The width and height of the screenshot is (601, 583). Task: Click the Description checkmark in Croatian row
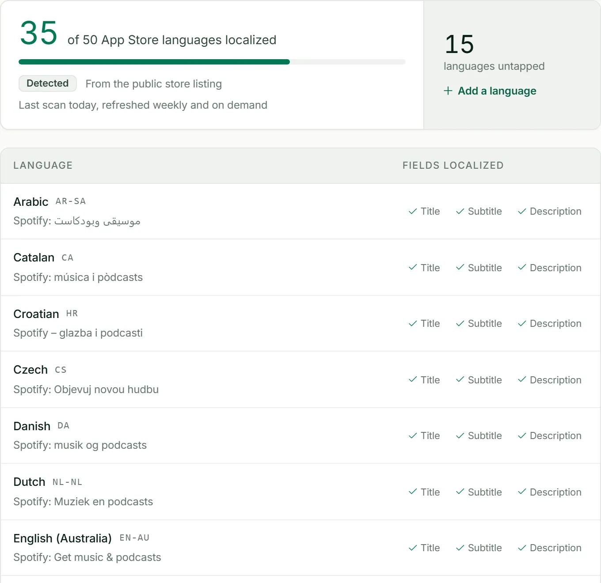pos(522,324)
